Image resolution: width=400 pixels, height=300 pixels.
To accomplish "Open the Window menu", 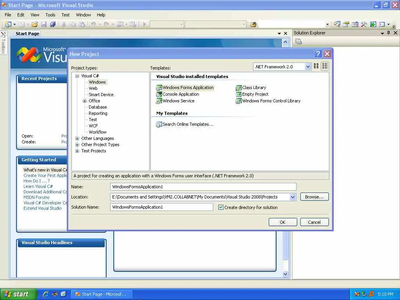I will [83, 15].
